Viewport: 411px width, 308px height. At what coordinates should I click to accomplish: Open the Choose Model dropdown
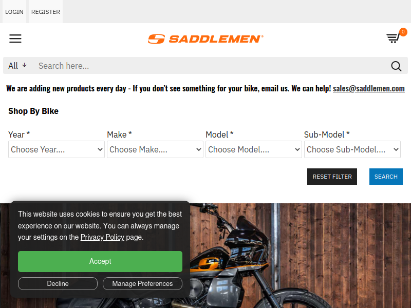click(253, 149)
